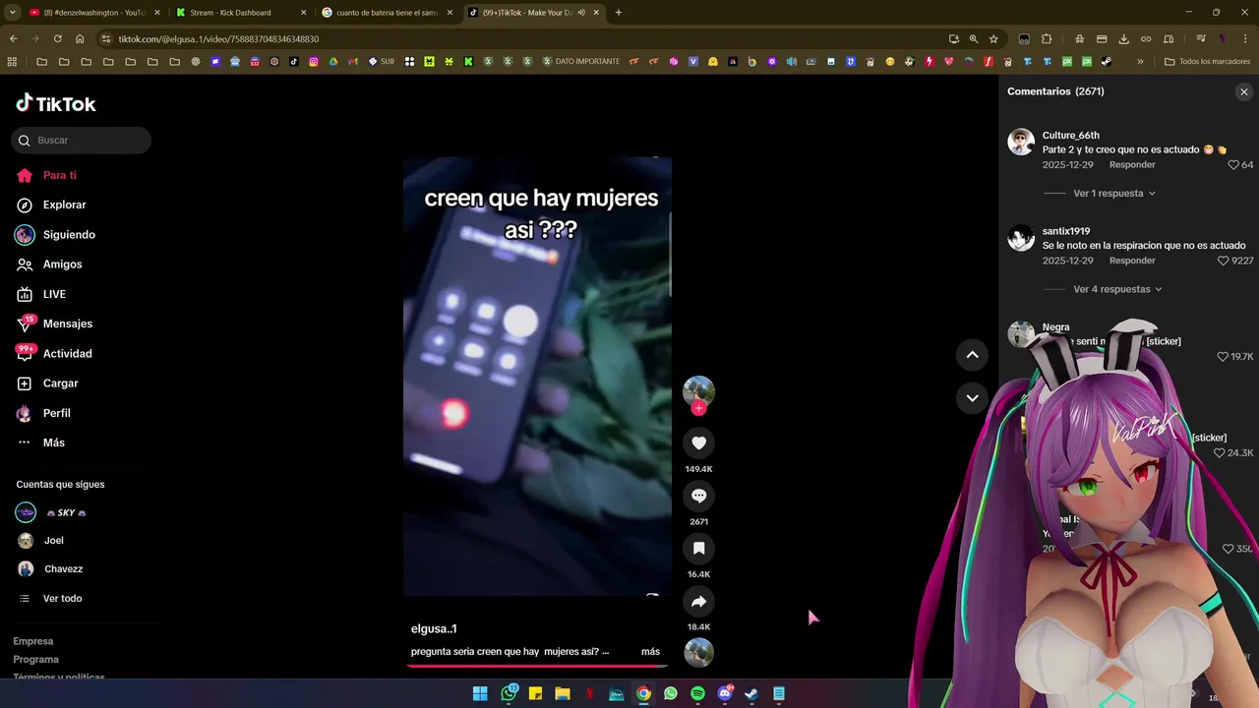
Task: Seek using the pink video progress bar
Action: (537, 667)
